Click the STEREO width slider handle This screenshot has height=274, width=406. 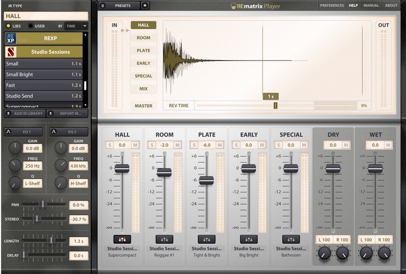coord(37,218)
